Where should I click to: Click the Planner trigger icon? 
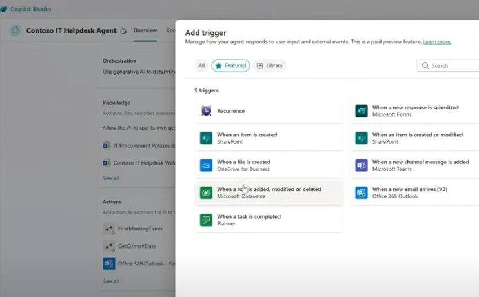pos(206,220)
